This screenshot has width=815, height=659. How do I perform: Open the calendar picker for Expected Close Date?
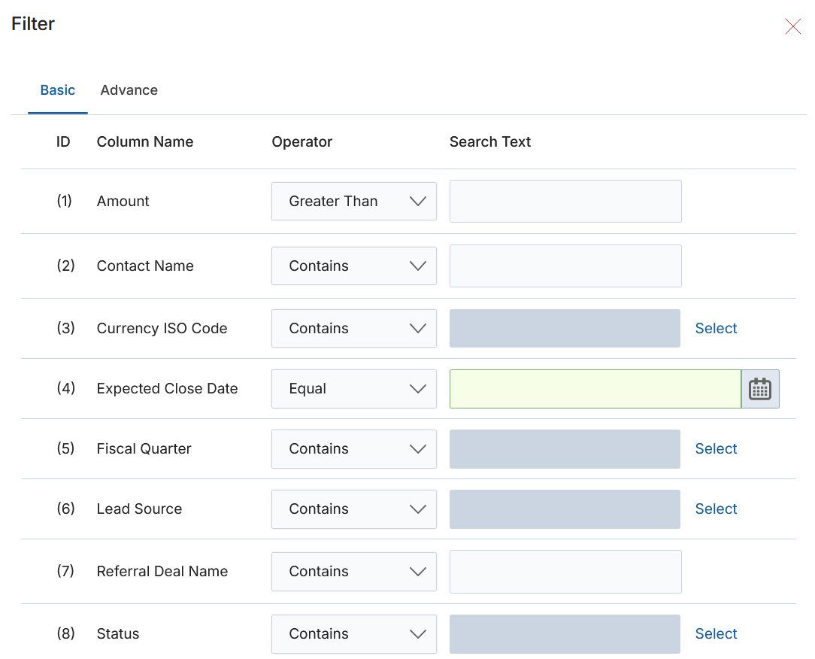click(760, 389)
